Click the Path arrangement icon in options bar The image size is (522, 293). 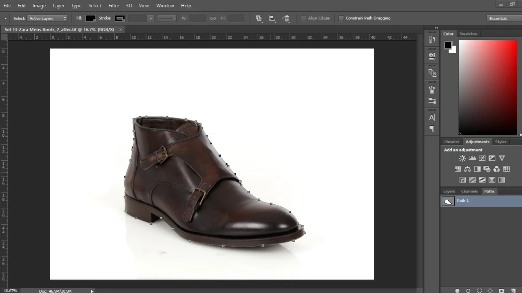point(286,18)
